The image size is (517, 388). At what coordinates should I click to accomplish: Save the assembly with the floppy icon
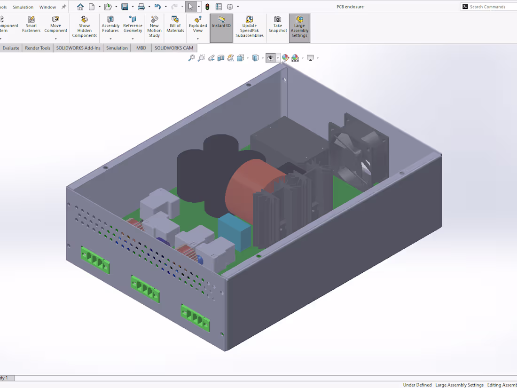tap(125, 7)
